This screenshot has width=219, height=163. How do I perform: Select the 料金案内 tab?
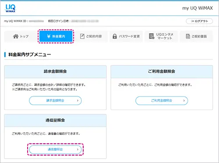(56, 36)
